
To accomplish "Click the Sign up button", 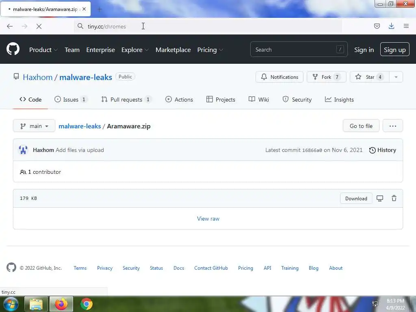I will tap(395, 50).
